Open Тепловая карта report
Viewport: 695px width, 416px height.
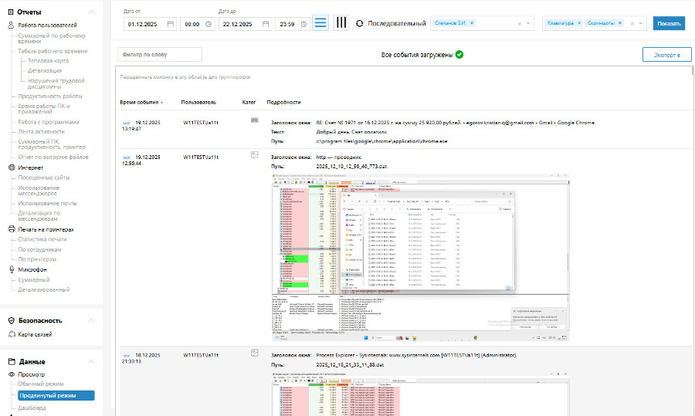(x=47, y=59)
